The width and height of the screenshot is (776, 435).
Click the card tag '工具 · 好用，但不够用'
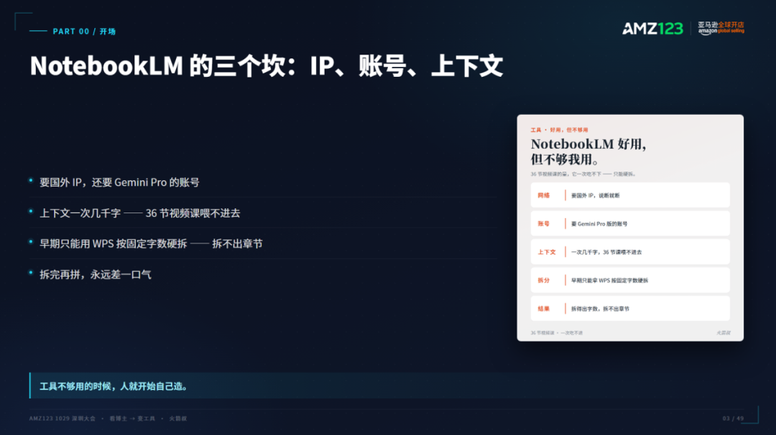point(559,130)
